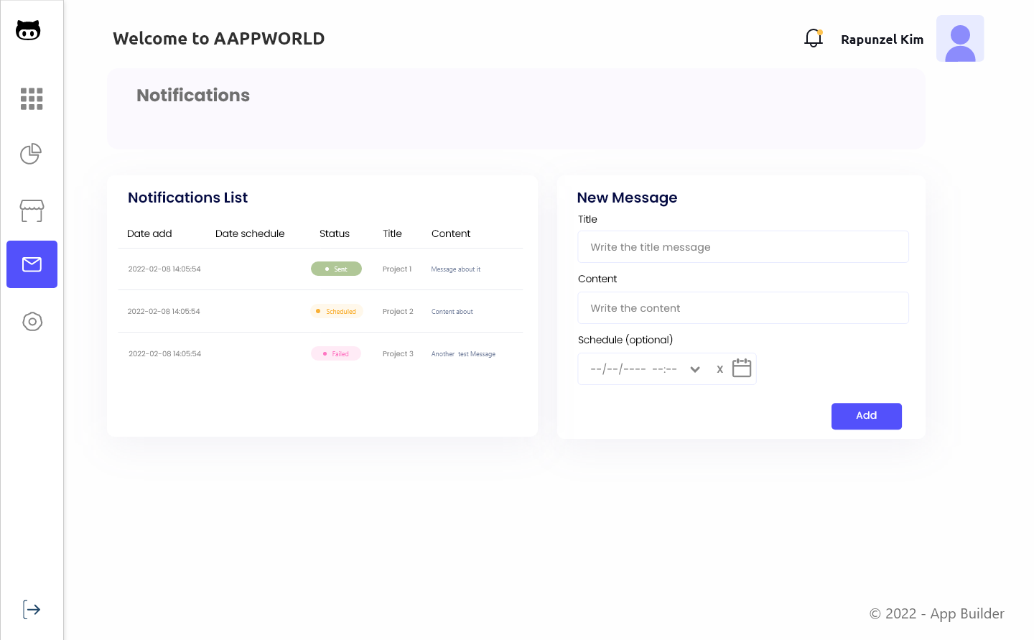The width and height of the screenshot is (1034, 640).
Task: Click the Rapunzel Kim user name
Action: (882, 40)
